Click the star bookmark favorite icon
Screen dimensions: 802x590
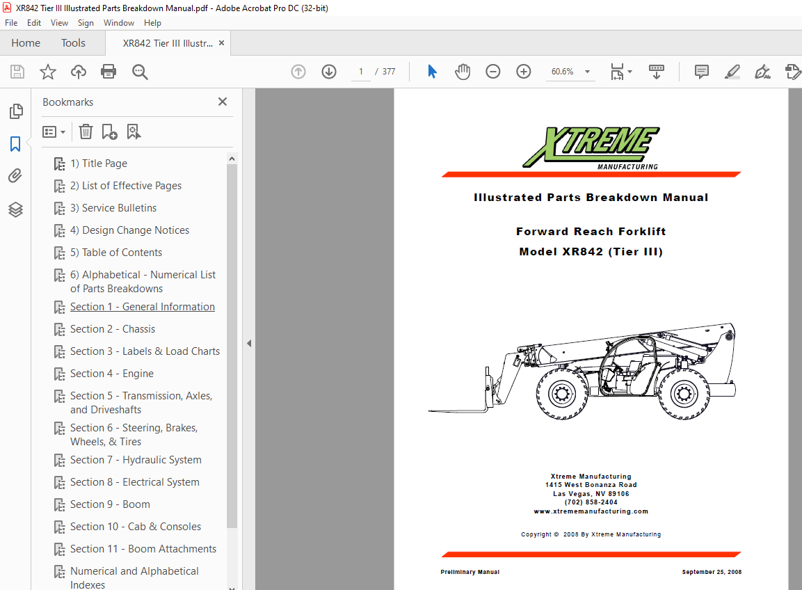(48, 72)
